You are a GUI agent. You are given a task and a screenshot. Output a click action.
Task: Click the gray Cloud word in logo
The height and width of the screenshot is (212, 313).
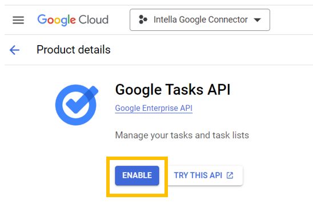(94, 20)
